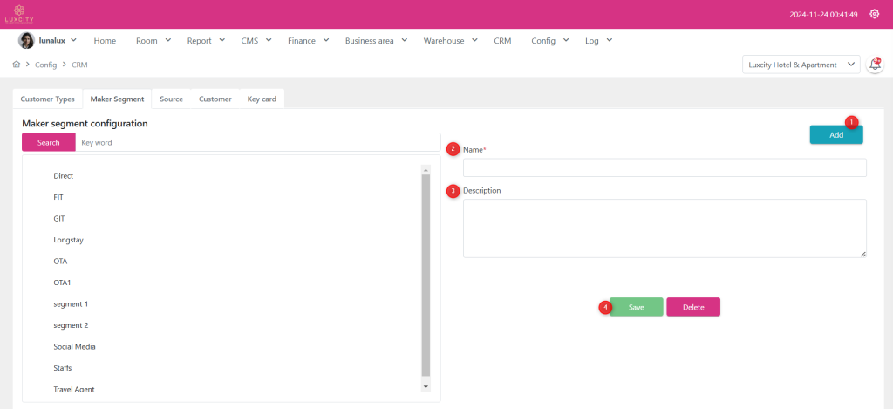Viewport: 893px width, 409px height.
Task: Switch to the Customer Types tab
Action: (x=48, y=99)
